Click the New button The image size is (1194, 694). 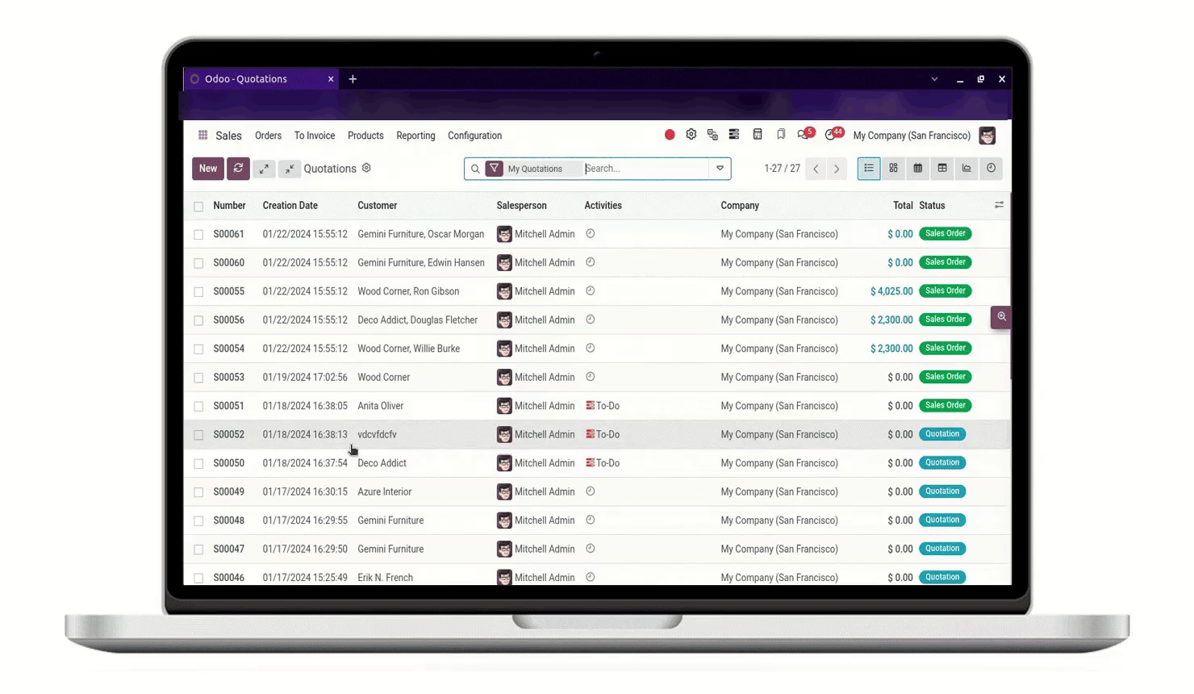(208, 169)
